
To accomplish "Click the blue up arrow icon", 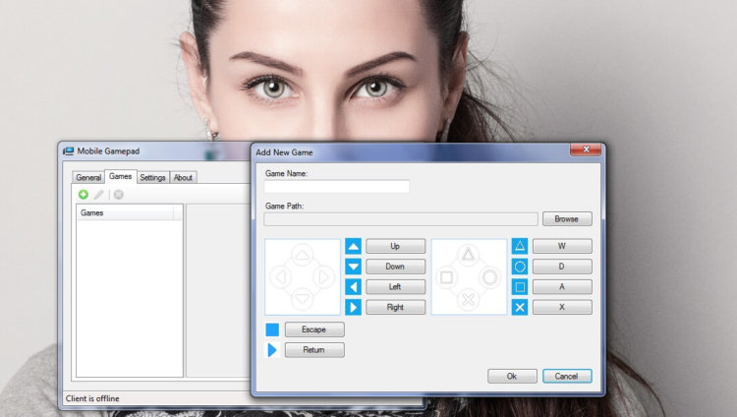I will 354,246.
